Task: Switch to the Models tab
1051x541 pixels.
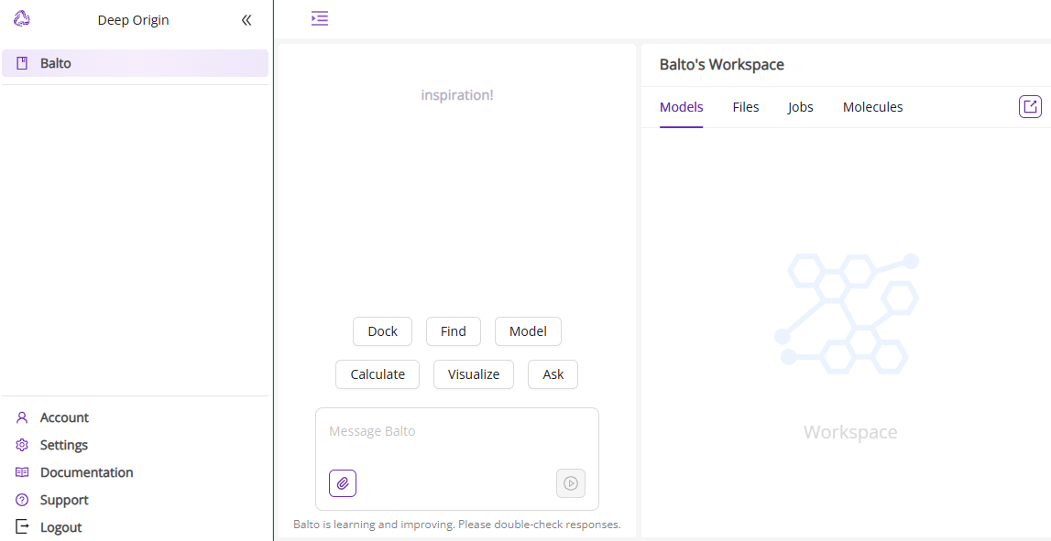Action: [681, 107]
